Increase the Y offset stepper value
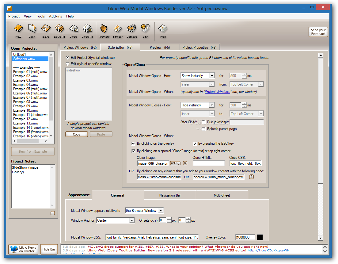The image size is (338, 264). click(x=188, y=219)
